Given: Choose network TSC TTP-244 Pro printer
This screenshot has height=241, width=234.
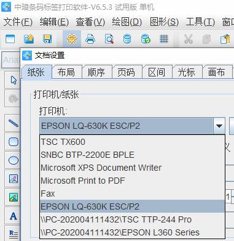Looking at the screenshot, I should click(132, 219).
